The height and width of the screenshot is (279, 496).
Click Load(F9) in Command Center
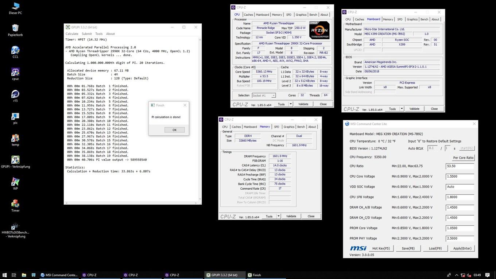tap(435, 248)
